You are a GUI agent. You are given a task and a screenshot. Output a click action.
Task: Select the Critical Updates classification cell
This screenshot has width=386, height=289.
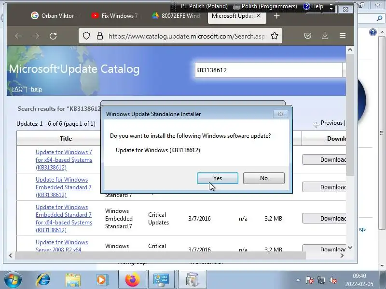(159, 219)
